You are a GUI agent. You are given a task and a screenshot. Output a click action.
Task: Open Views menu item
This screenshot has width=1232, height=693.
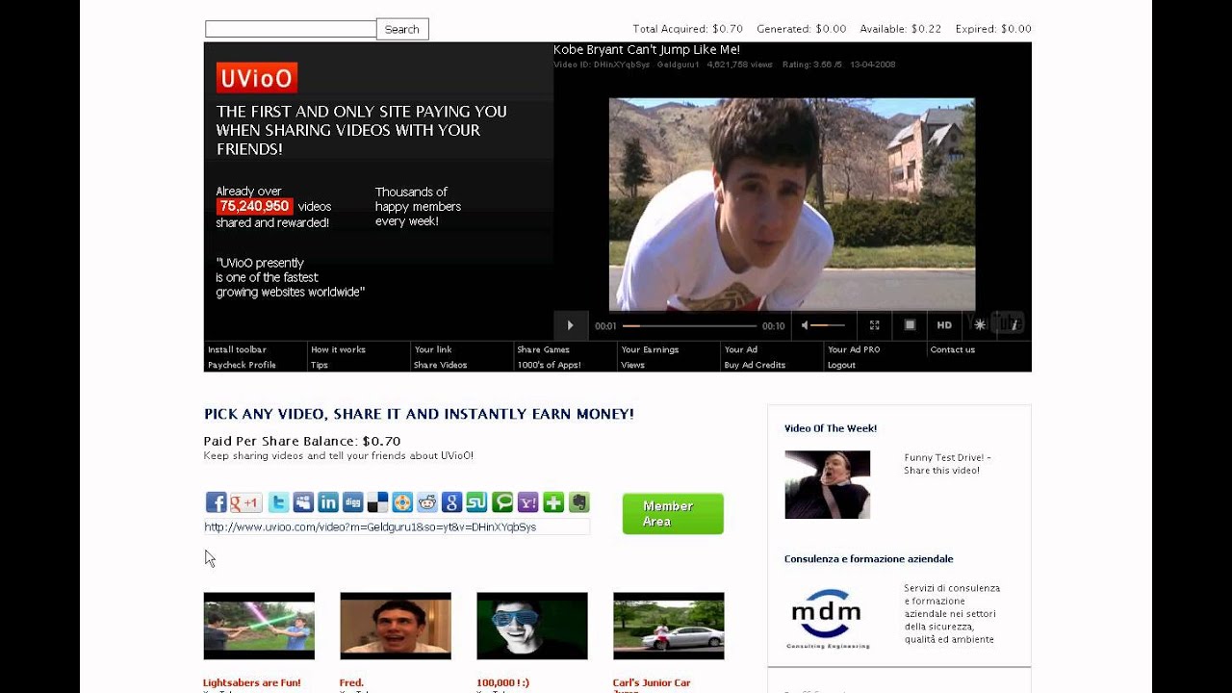tap(632, 365)
